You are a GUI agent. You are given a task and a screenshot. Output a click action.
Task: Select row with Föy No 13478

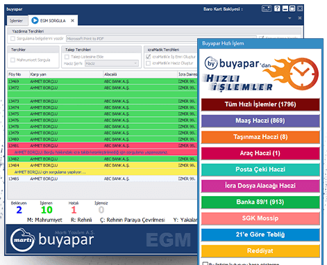(x=102, y=127)
